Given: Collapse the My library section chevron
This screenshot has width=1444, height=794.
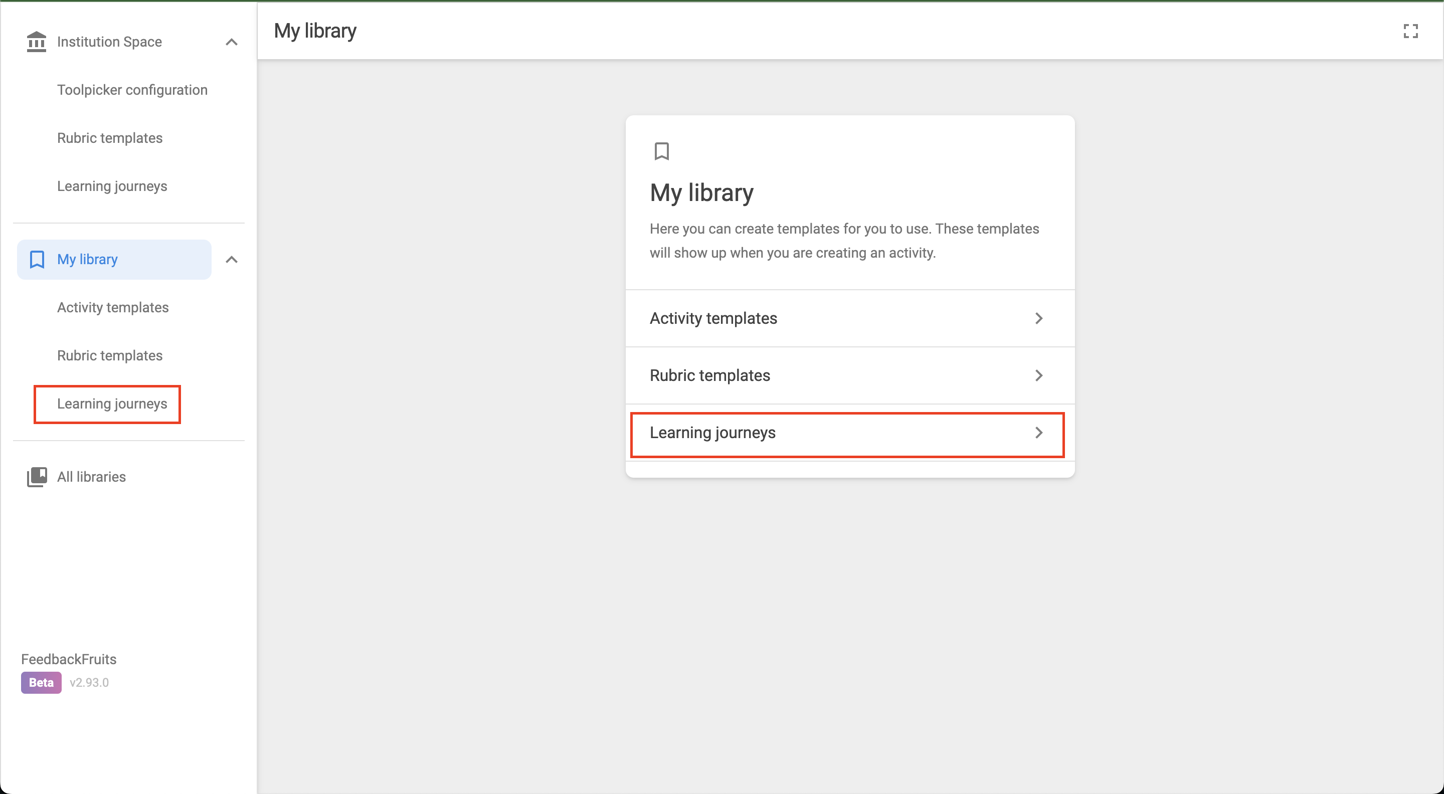Looking at the screenshot, I should [232, 260].
